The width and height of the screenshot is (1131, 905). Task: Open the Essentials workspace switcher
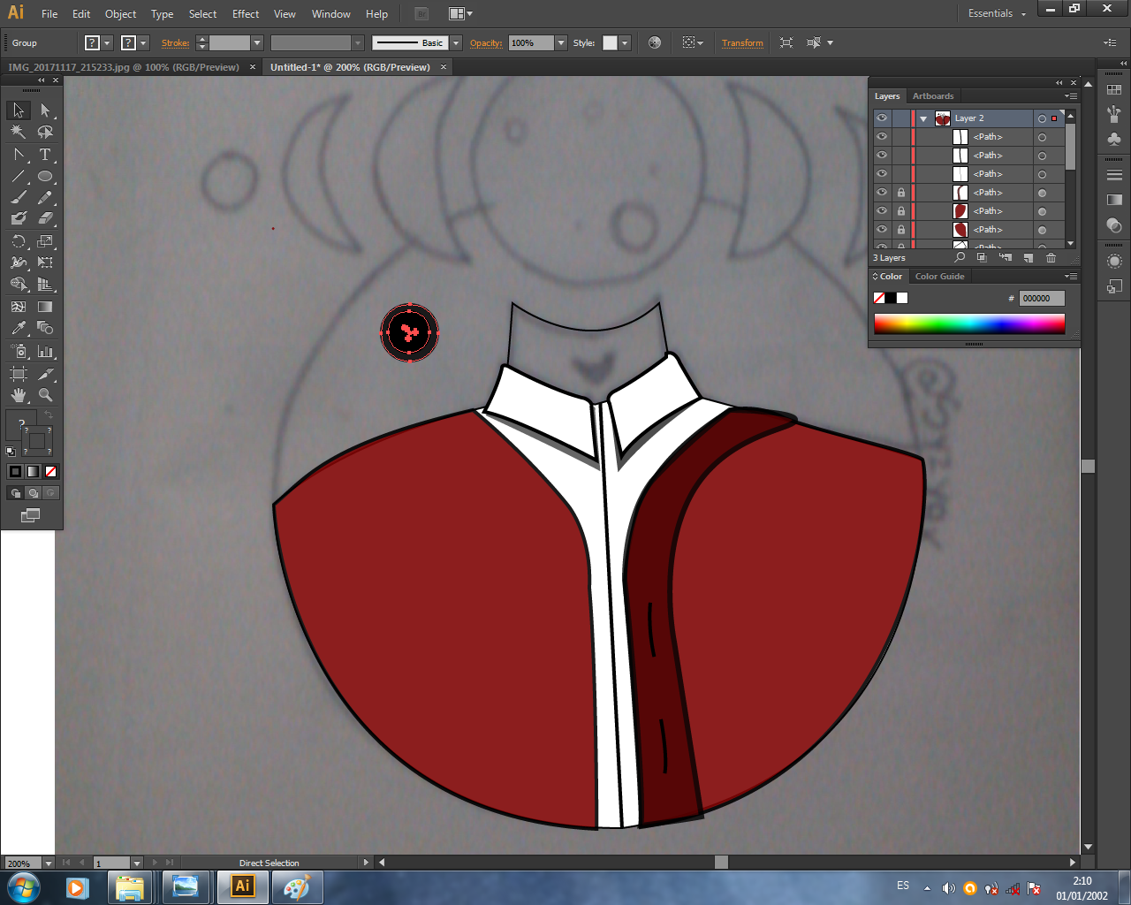pyautogui.click(x=997, y=13)
